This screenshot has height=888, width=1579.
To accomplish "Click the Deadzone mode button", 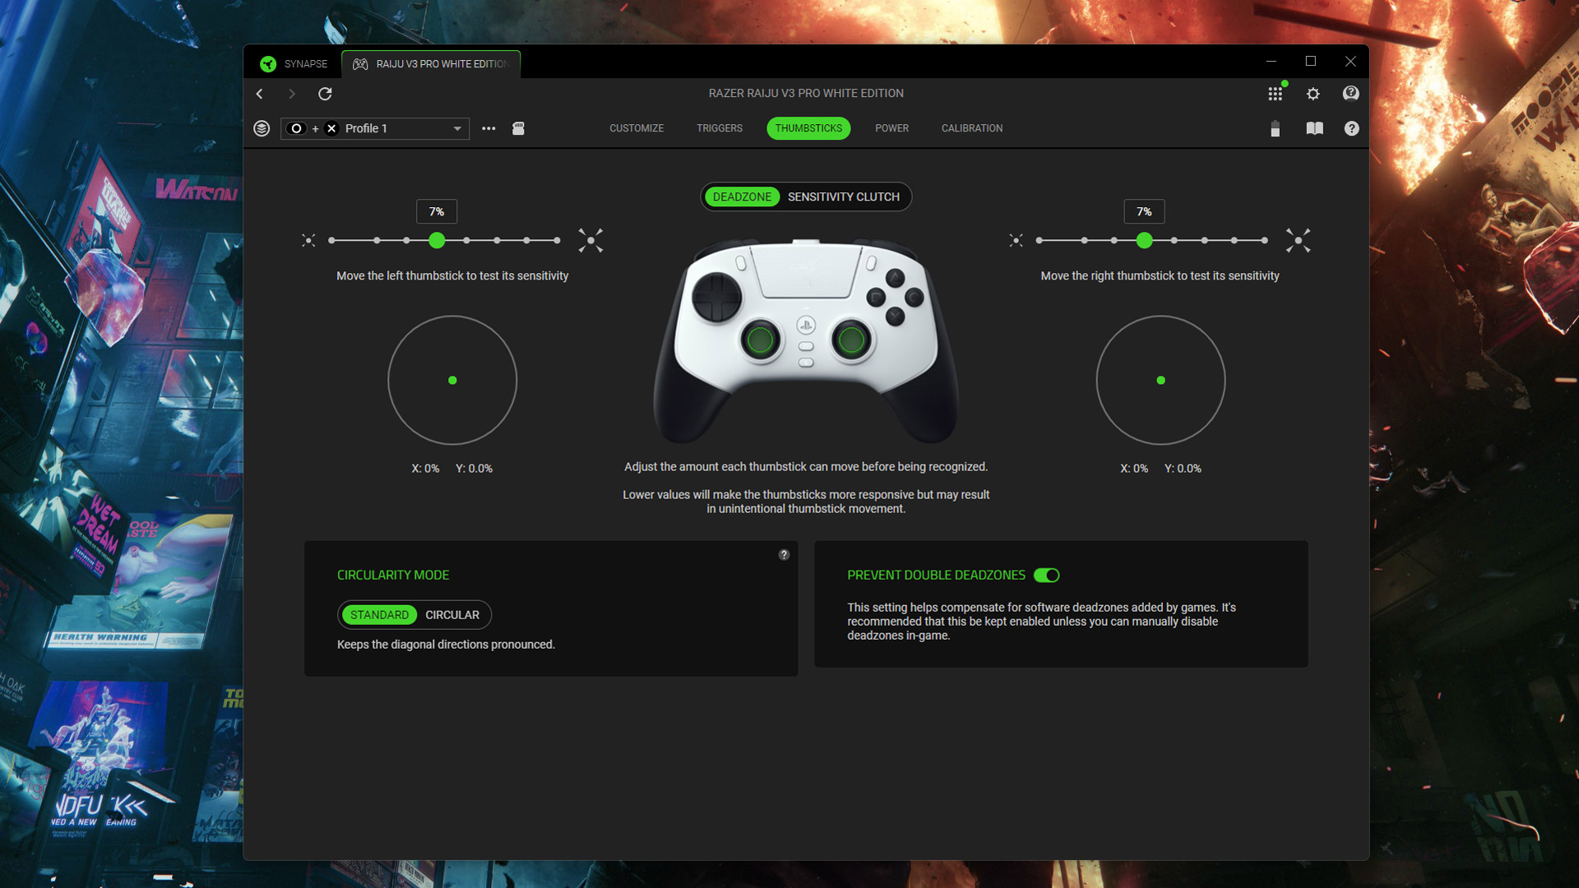I will click(742, 197).
